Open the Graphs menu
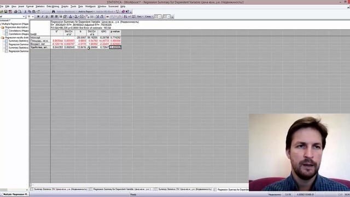Viewport: 350px width, 197px height. tap(65, 7)
